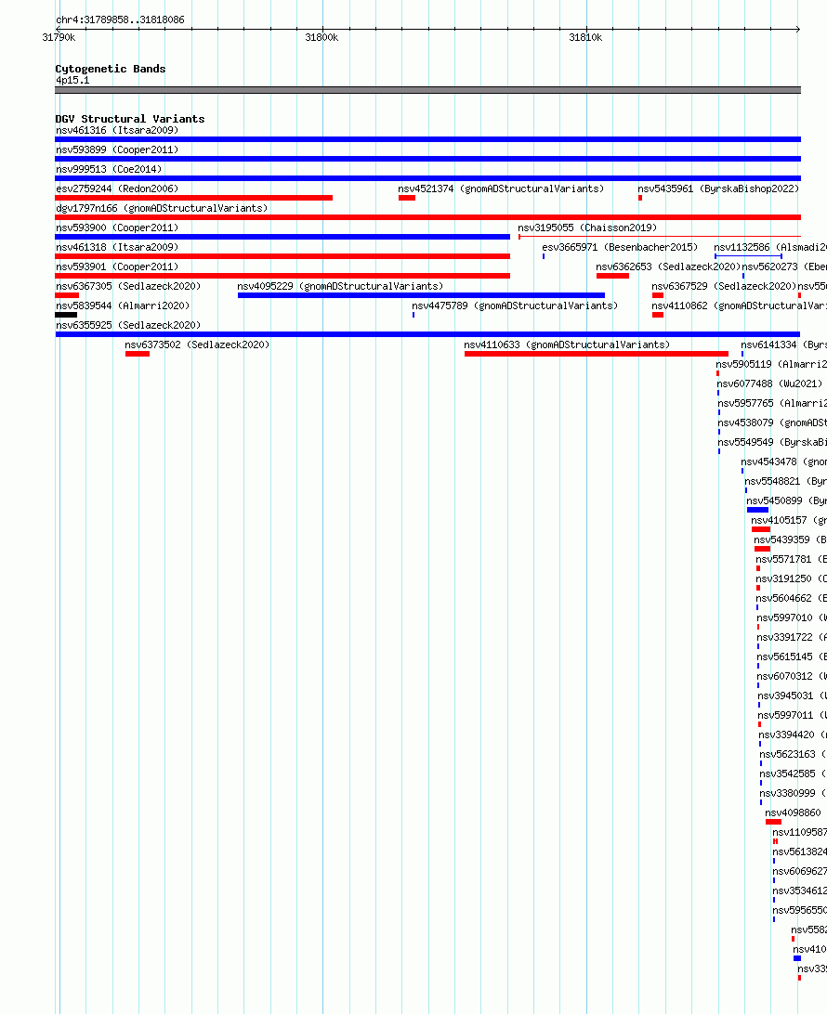The image size is (827, 1014).
Task: Click the nsv5839544 (Almarri2020) black bar
Action: 66,315
